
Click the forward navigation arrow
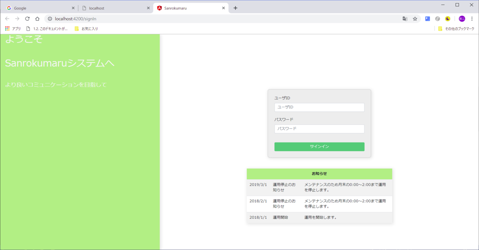tap(17, 18)
